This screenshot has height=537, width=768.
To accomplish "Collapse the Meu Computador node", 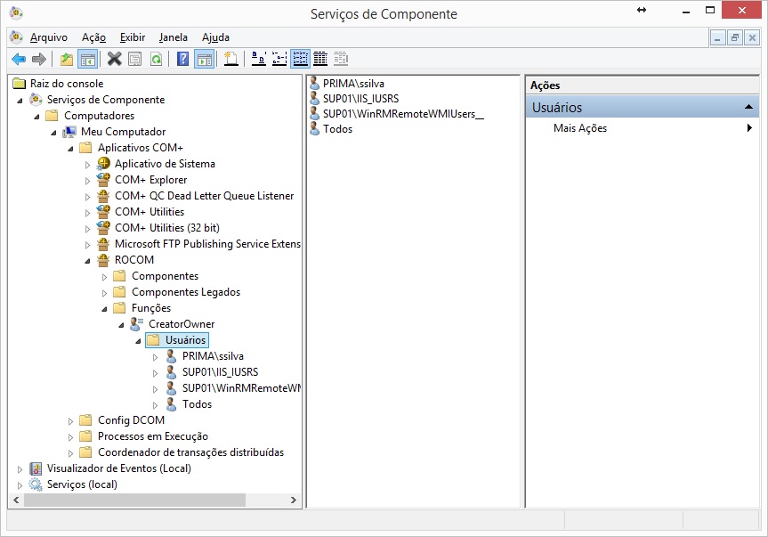I will (54, 134).
